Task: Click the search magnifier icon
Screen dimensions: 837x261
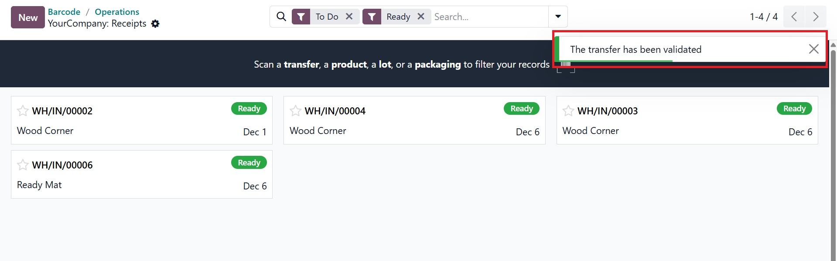Action: coord(281,17)
